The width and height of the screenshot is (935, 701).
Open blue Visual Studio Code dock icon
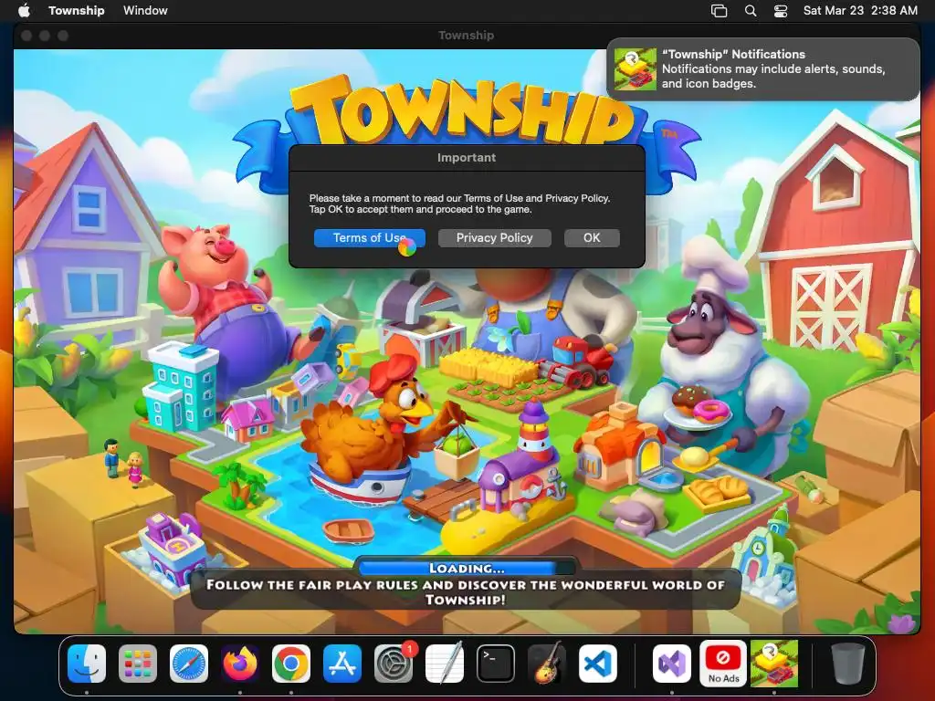(x=597, y=664)
